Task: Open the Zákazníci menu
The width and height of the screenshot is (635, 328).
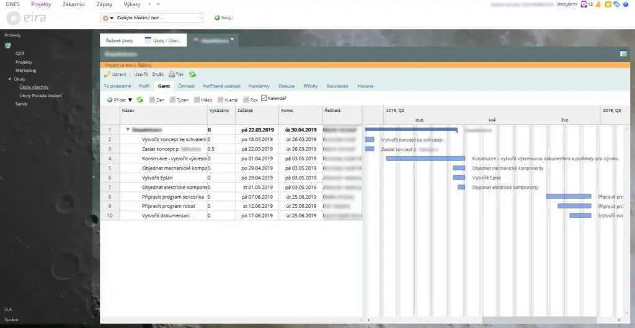Action: [74, 4]
